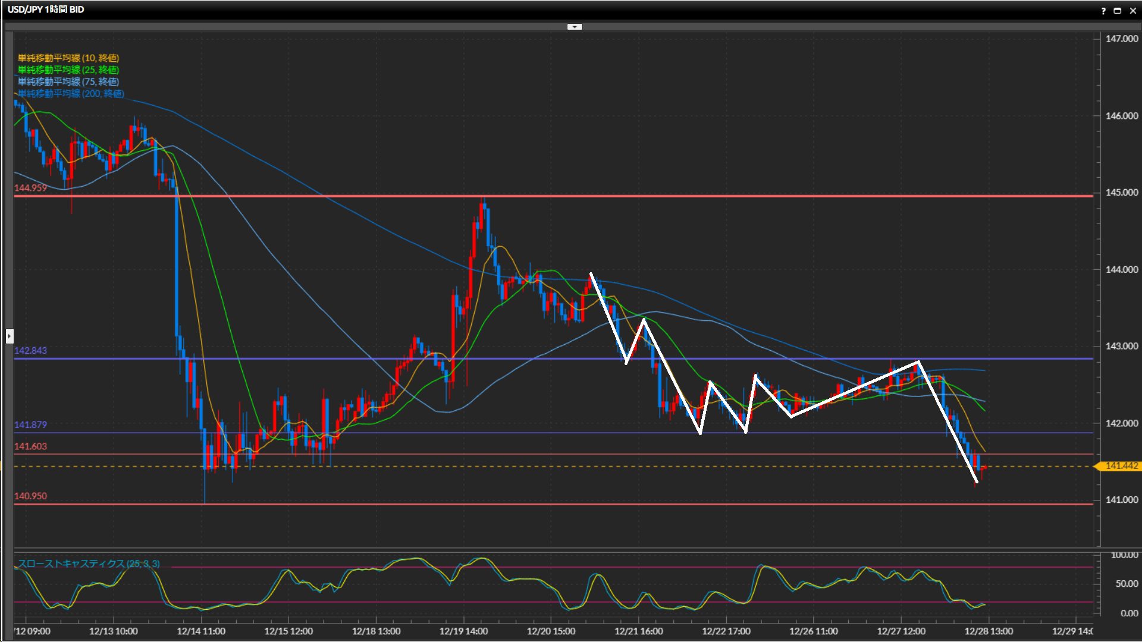Select the 142.843 purple horizontal line label
Viewport: 1142px width, 642px height.
[x=30, y=351]
